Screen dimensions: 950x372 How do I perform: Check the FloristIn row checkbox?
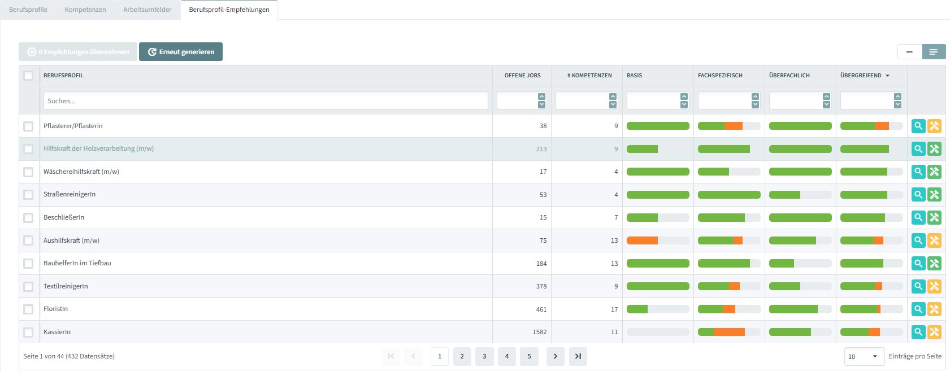28,309
